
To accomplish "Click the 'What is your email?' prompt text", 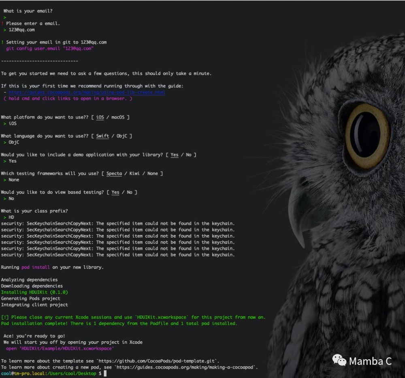I will pyautogui.click(x=28, y=11).
